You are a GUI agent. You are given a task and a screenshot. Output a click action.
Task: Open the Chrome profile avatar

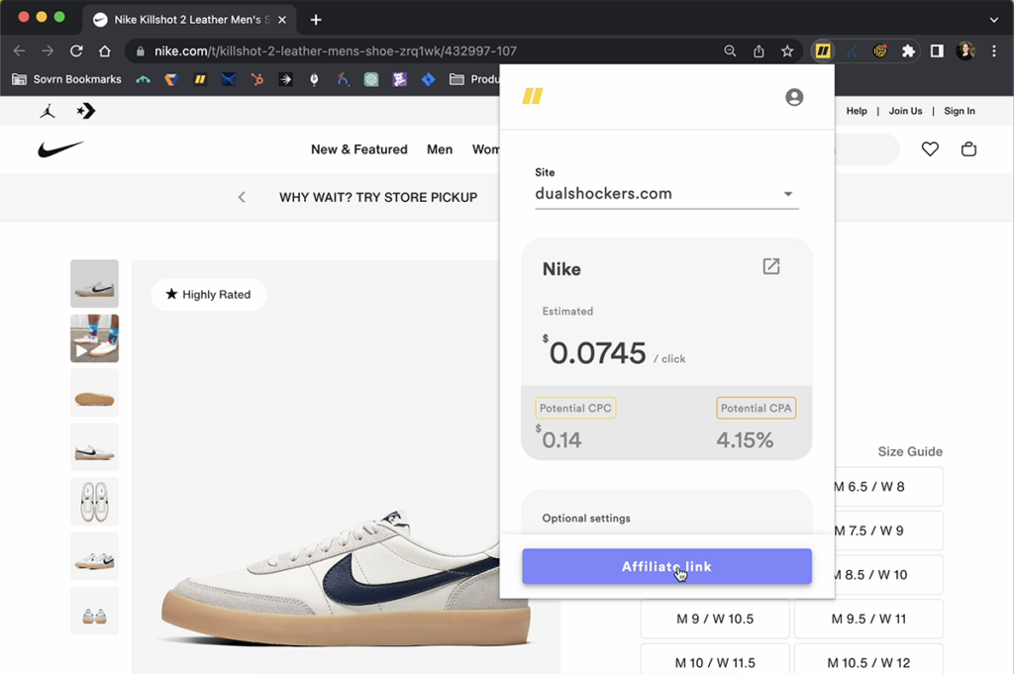(x=965, y=51)
